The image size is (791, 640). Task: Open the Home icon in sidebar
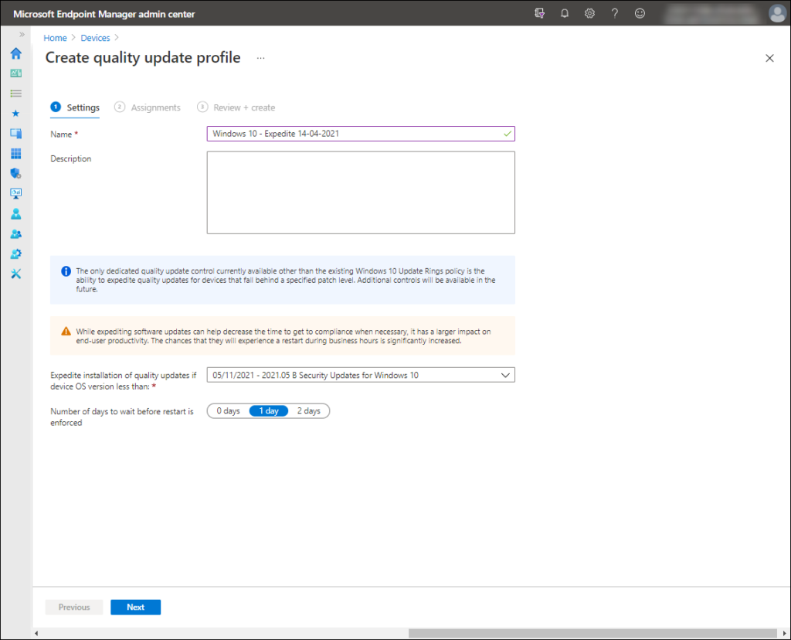coord(16,53)
